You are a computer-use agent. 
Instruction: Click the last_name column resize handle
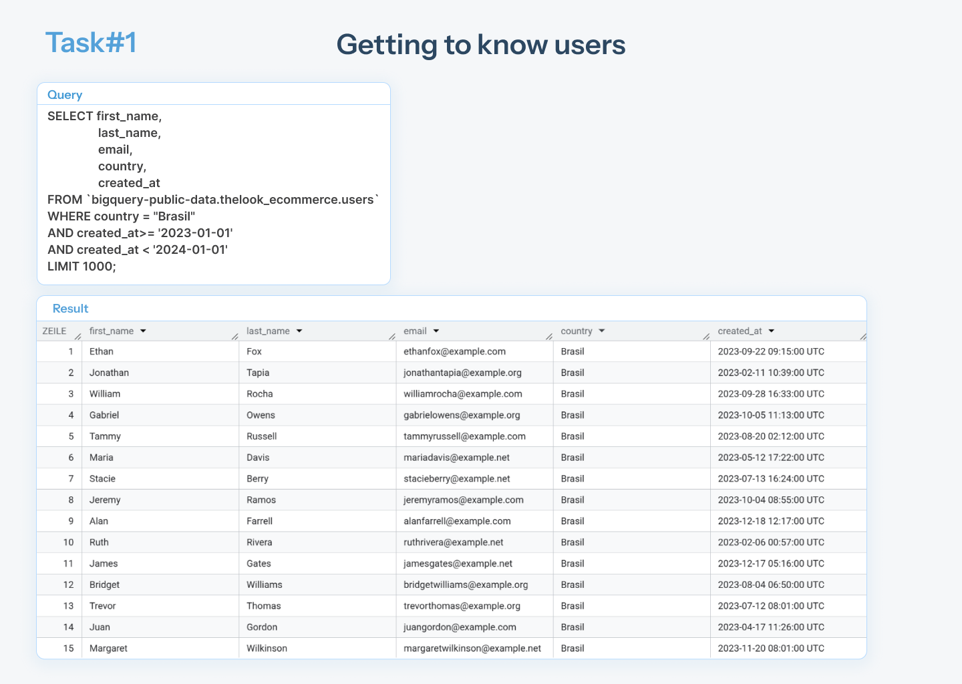[392, 337]
